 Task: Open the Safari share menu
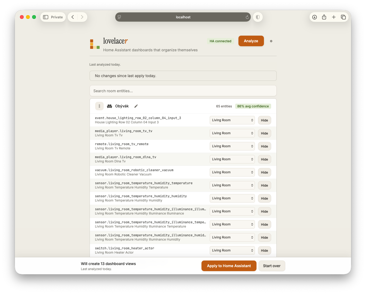[x=324, y=17]
